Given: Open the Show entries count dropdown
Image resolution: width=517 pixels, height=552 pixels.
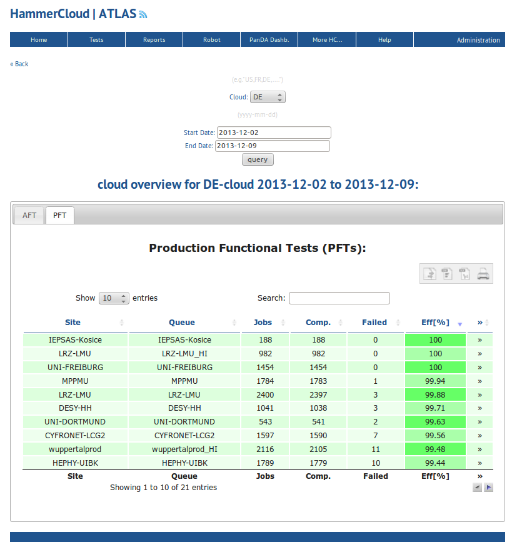Looking at the screenshot, I should tap(114, 298).
